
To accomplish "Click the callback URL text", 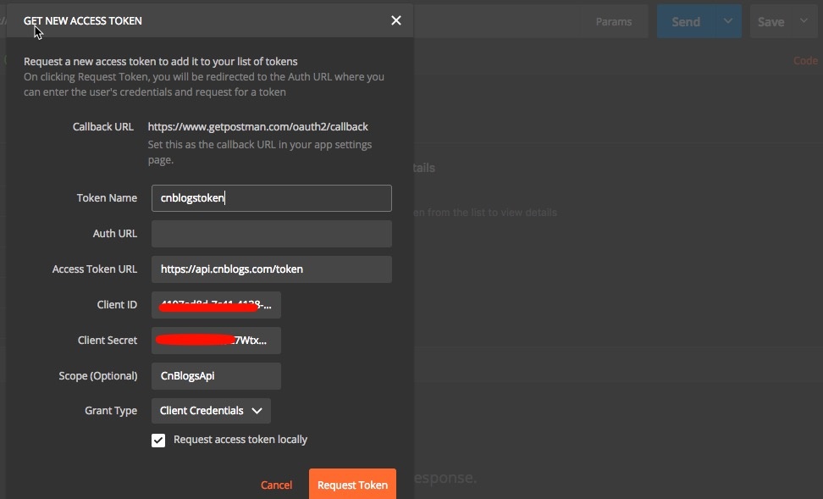I will (x=257, y=126).
